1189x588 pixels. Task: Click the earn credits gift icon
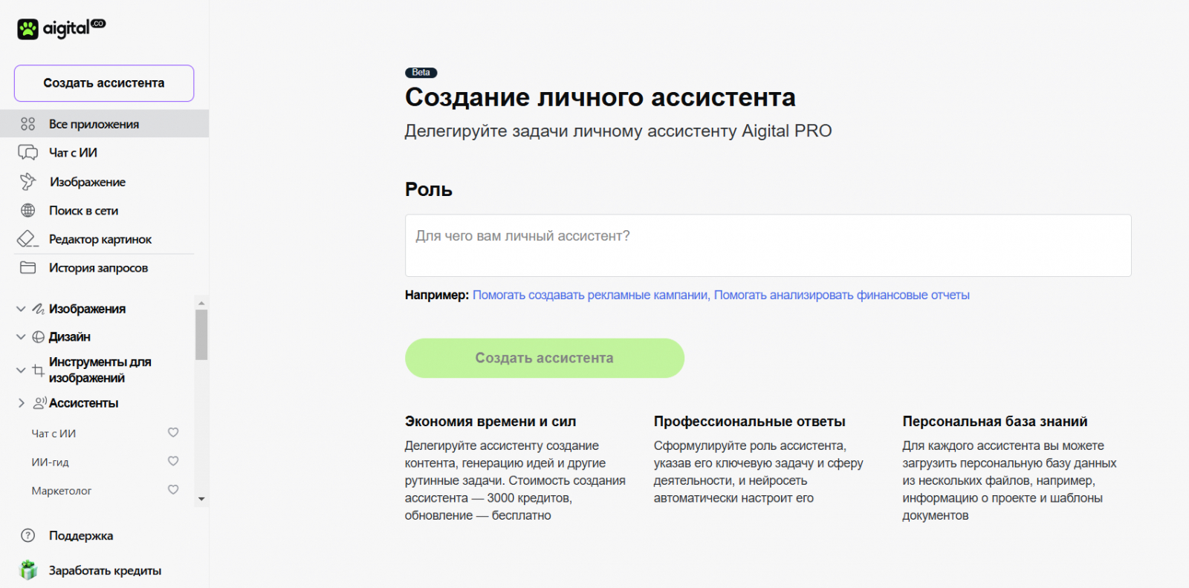click(x=28, y=570)
